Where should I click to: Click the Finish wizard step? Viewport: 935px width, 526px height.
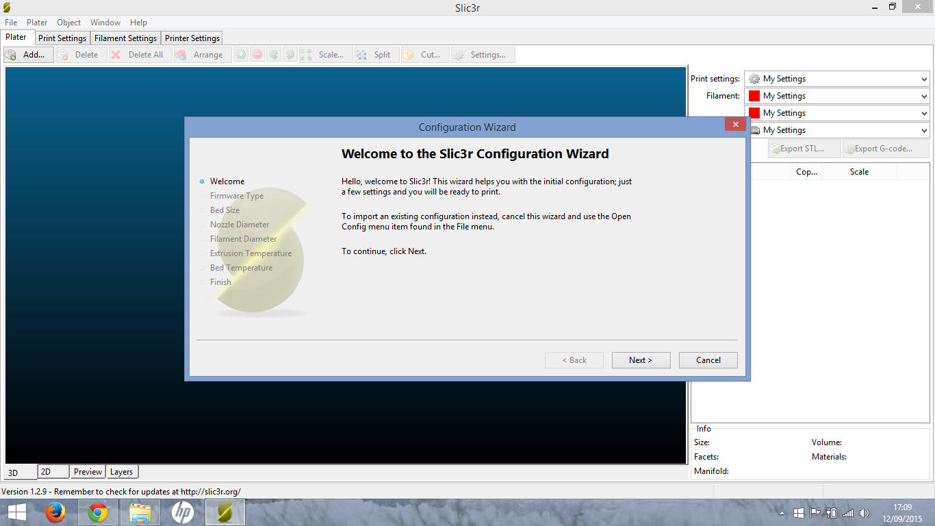coord(220,282)
